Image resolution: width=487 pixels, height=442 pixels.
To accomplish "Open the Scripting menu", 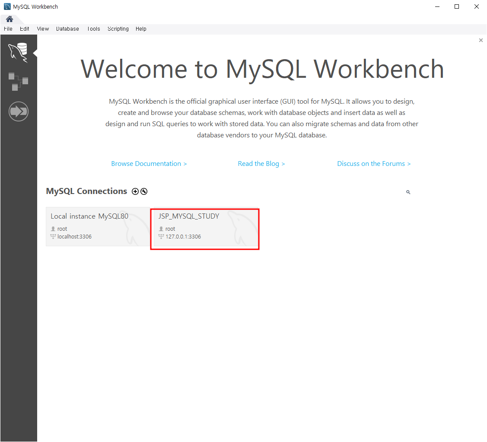I will click(118, 29).
